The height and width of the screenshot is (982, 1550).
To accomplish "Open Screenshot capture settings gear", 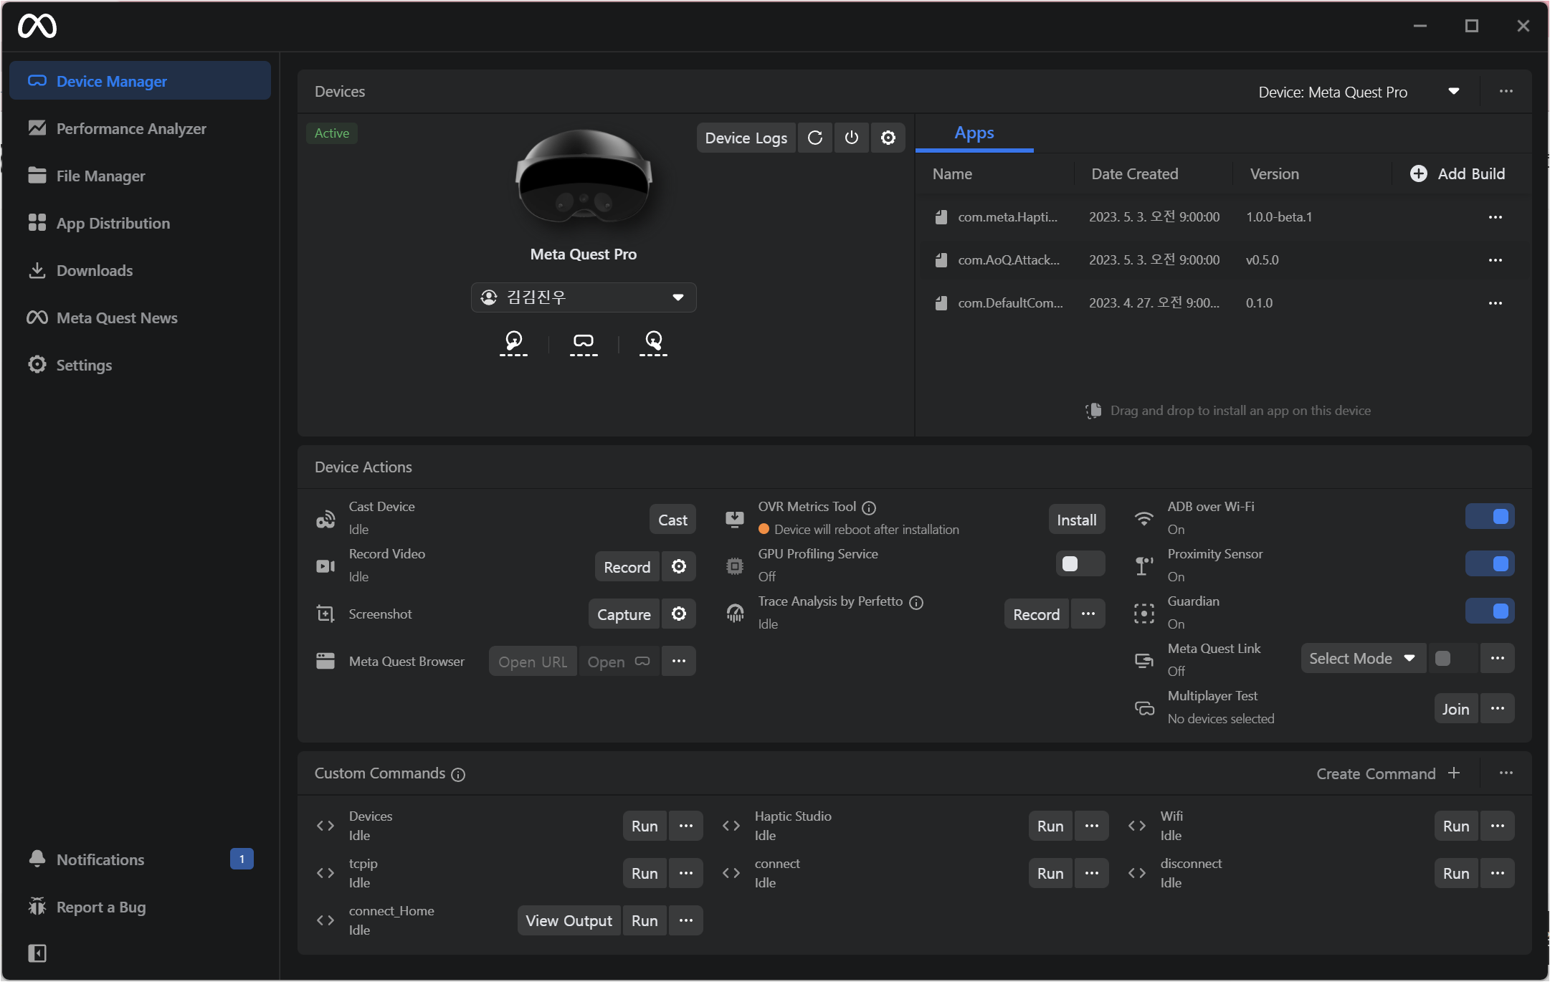I will click(x=678, y=614).
